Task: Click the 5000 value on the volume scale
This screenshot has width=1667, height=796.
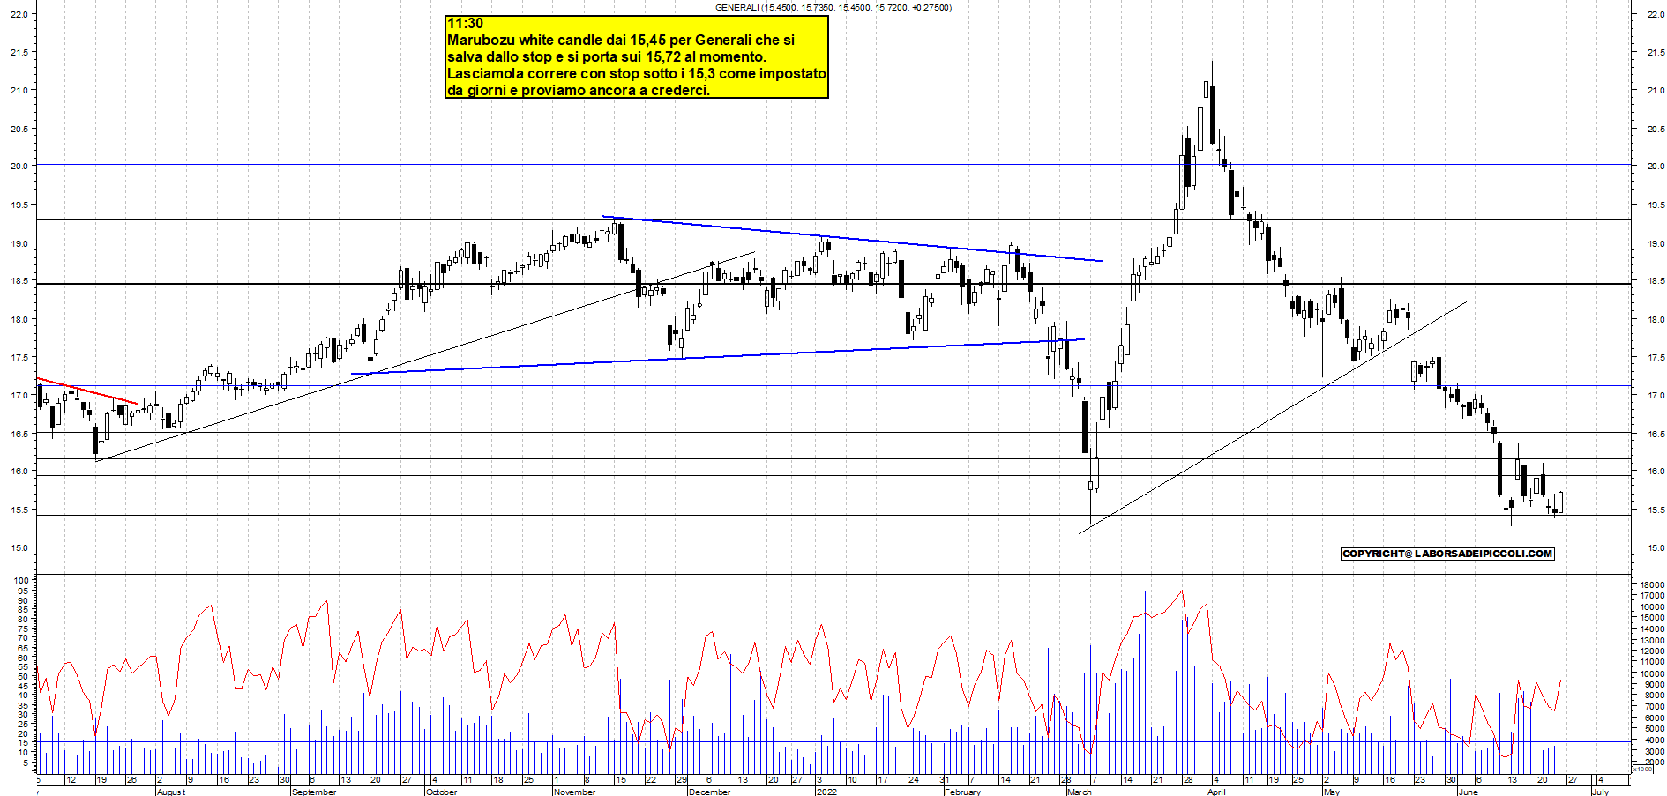Action: pos(1655,729)
